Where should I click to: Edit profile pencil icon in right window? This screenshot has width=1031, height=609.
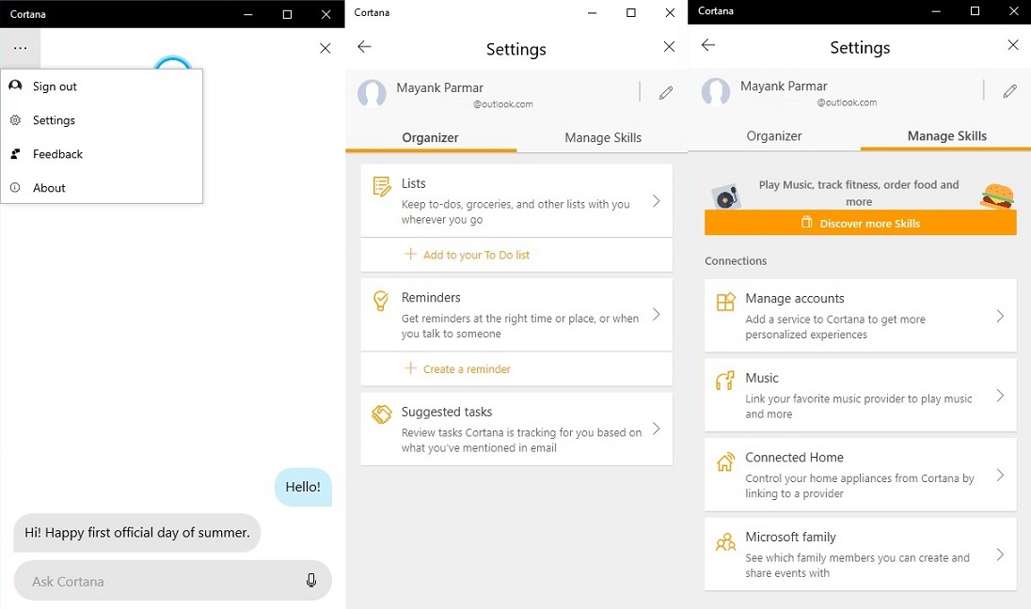pos(1010,91)
